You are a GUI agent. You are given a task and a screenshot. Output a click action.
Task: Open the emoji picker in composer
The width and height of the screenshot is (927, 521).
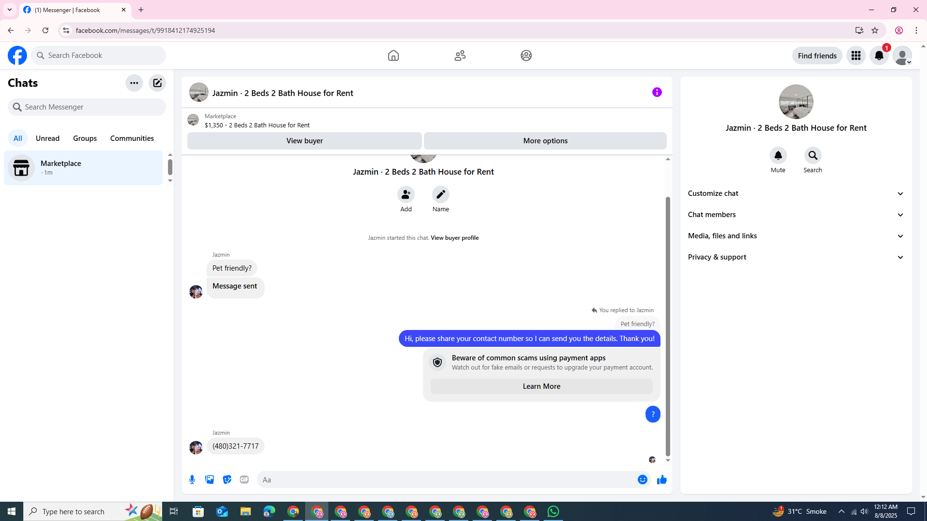pyautogui.click(x=642, y=480)
